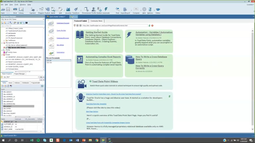Switch to the Views tab in Object Explorer

coord(10,83)
